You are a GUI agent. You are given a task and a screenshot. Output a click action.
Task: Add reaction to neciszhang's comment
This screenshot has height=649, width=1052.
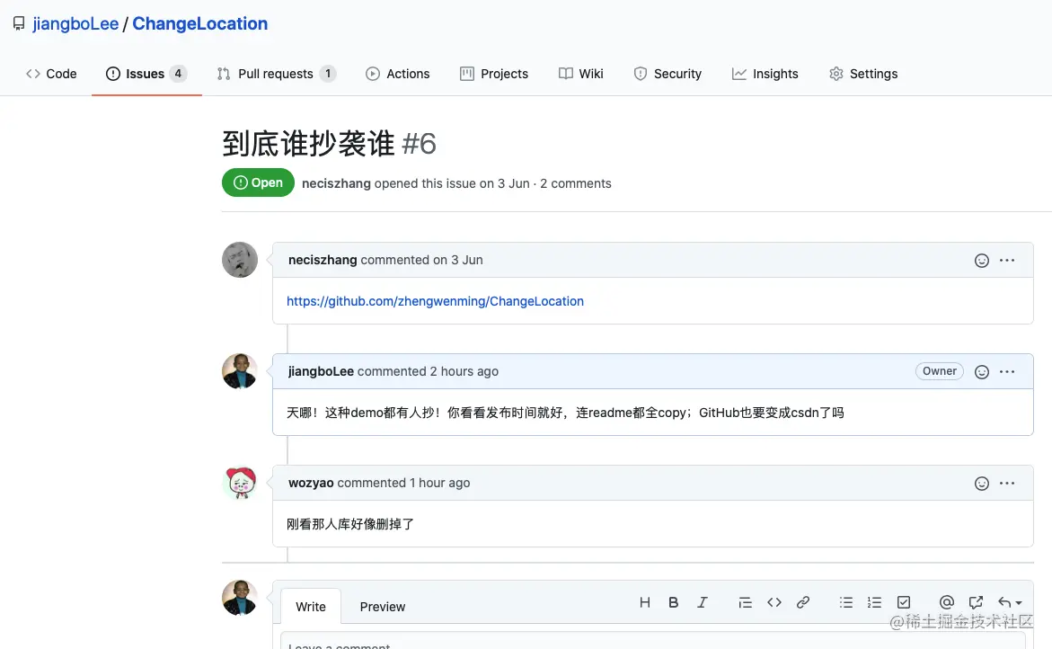982,261
